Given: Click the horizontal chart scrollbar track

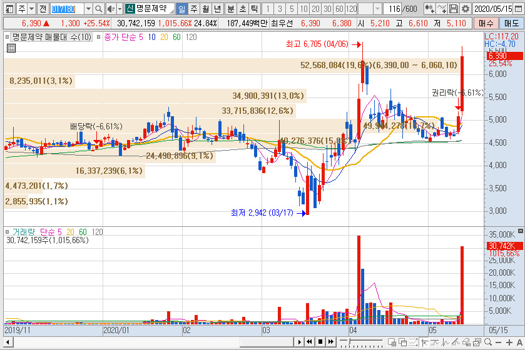Looking at the screenshot, I should point(153,342).
